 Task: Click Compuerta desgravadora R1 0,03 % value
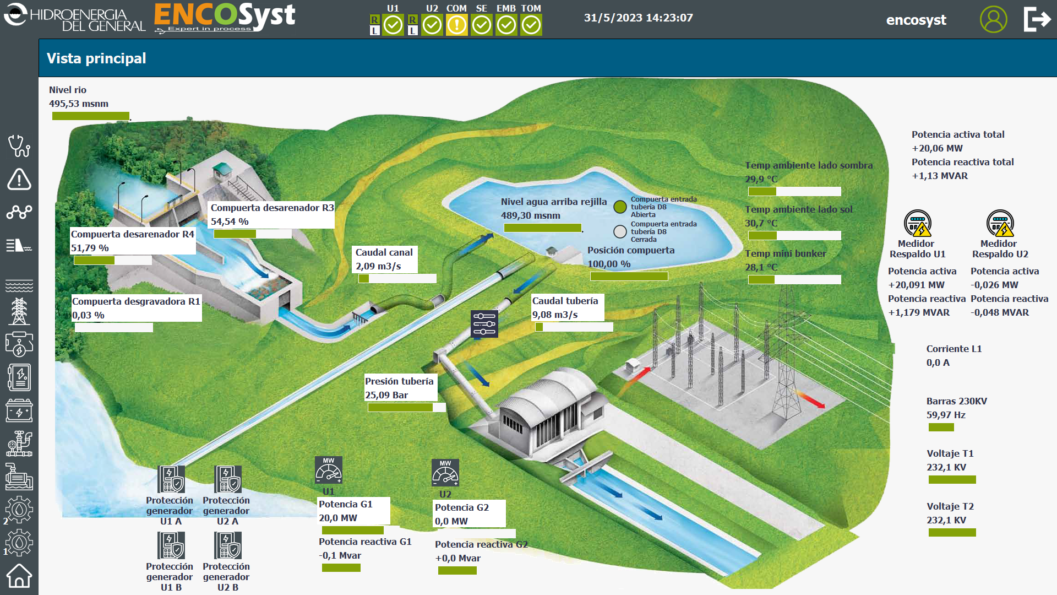88,315
